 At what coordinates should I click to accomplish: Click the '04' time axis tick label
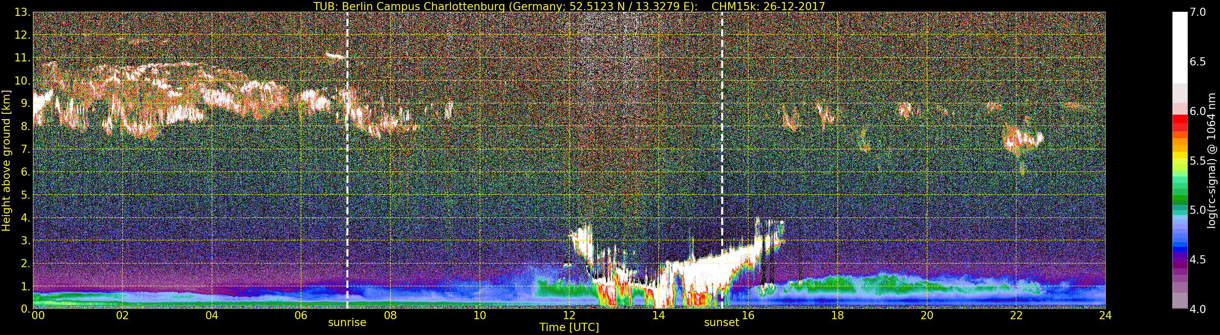click(x=212, y=315)
